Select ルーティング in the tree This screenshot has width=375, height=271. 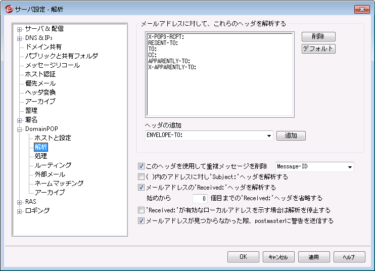coord(53,165)
